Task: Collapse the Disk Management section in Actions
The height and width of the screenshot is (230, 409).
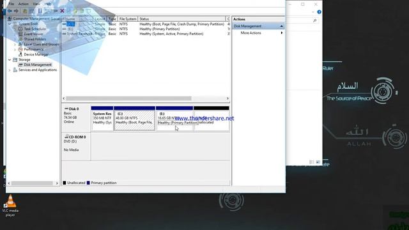Action: (x=281, y=26)
